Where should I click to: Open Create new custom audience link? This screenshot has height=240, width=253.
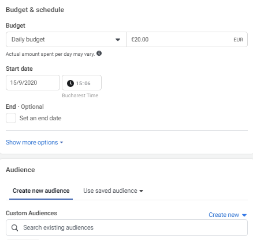pos(228,215)
